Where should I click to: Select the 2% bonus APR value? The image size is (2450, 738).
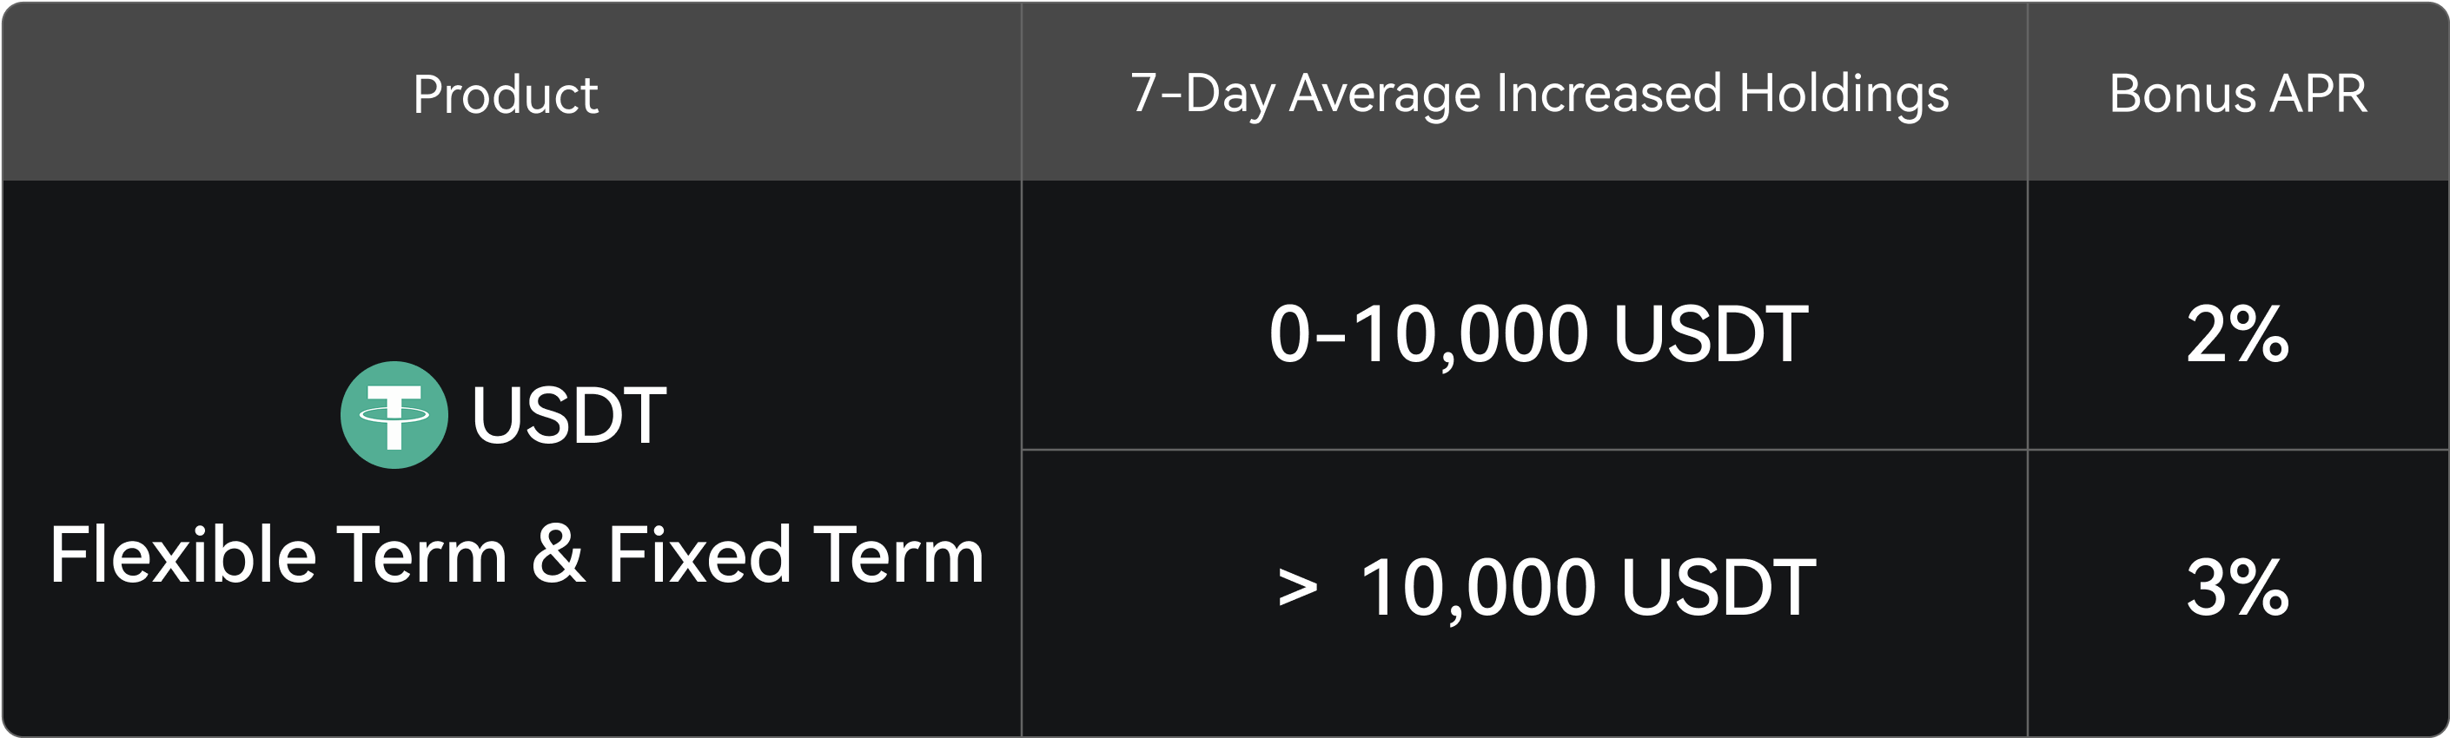click(2237, 335)
